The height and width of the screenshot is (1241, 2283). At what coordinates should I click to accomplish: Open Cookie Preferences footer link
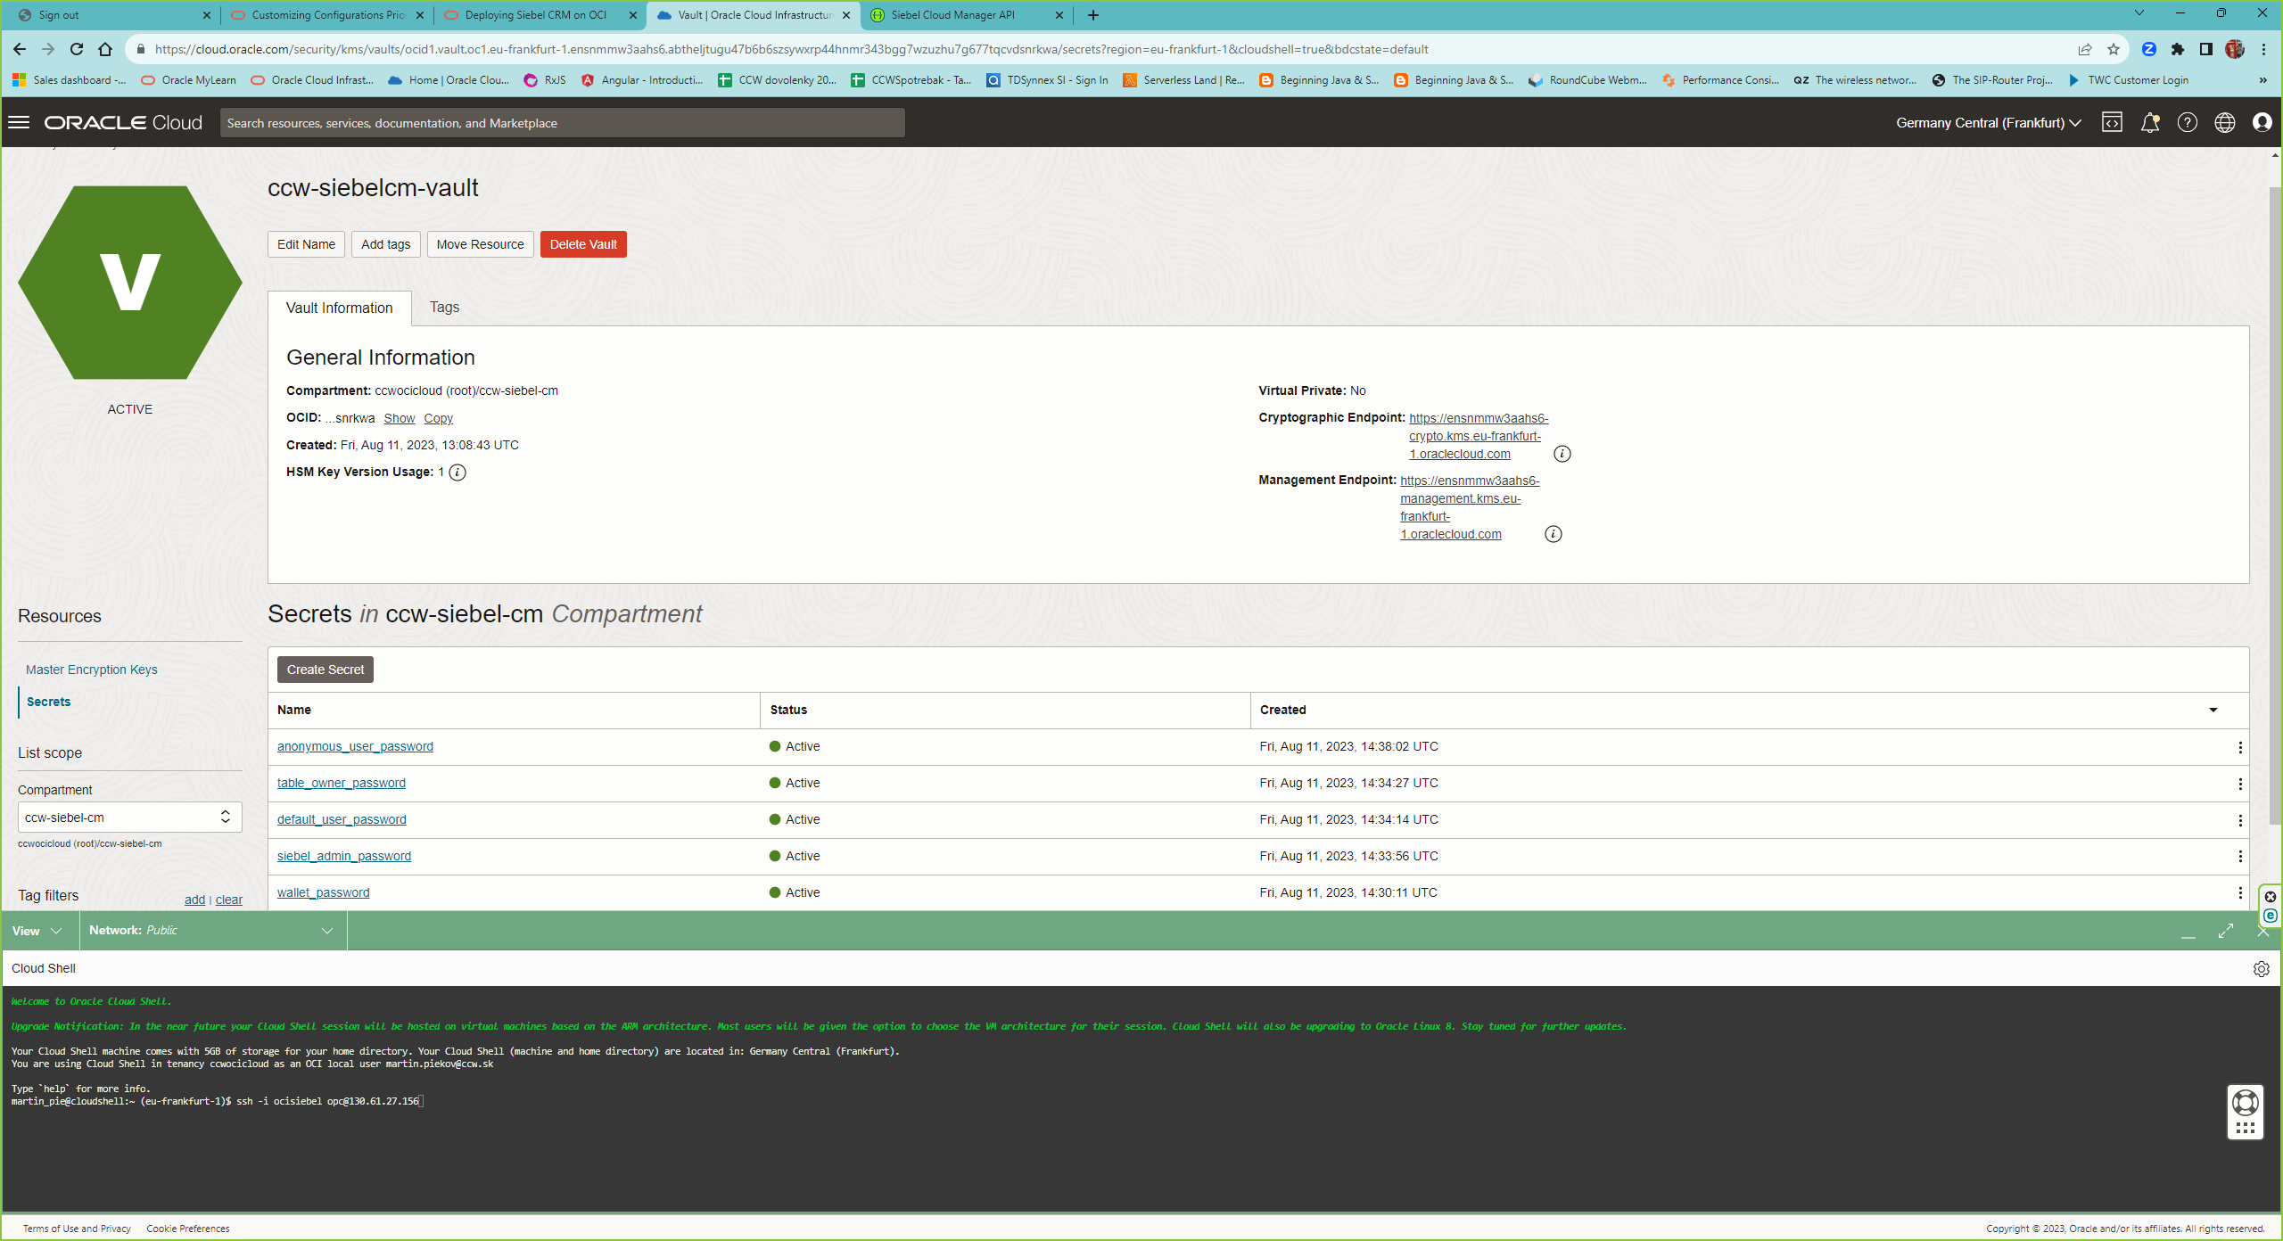(x=188, y=1229)
